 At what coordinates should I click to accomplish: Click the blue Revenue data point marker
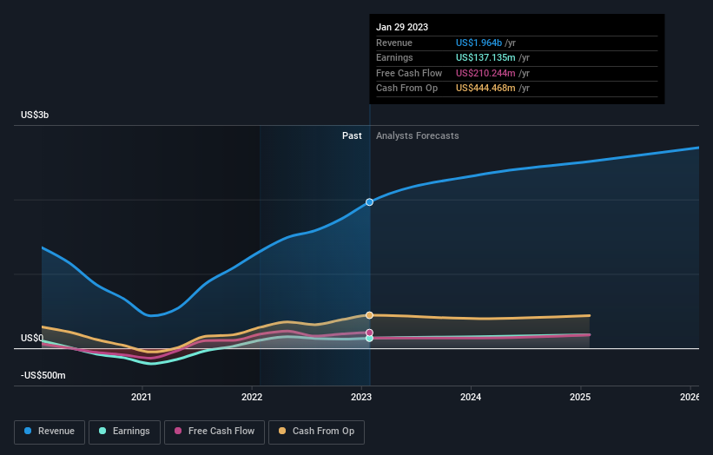pyautogui.click(x=370, y=202)
